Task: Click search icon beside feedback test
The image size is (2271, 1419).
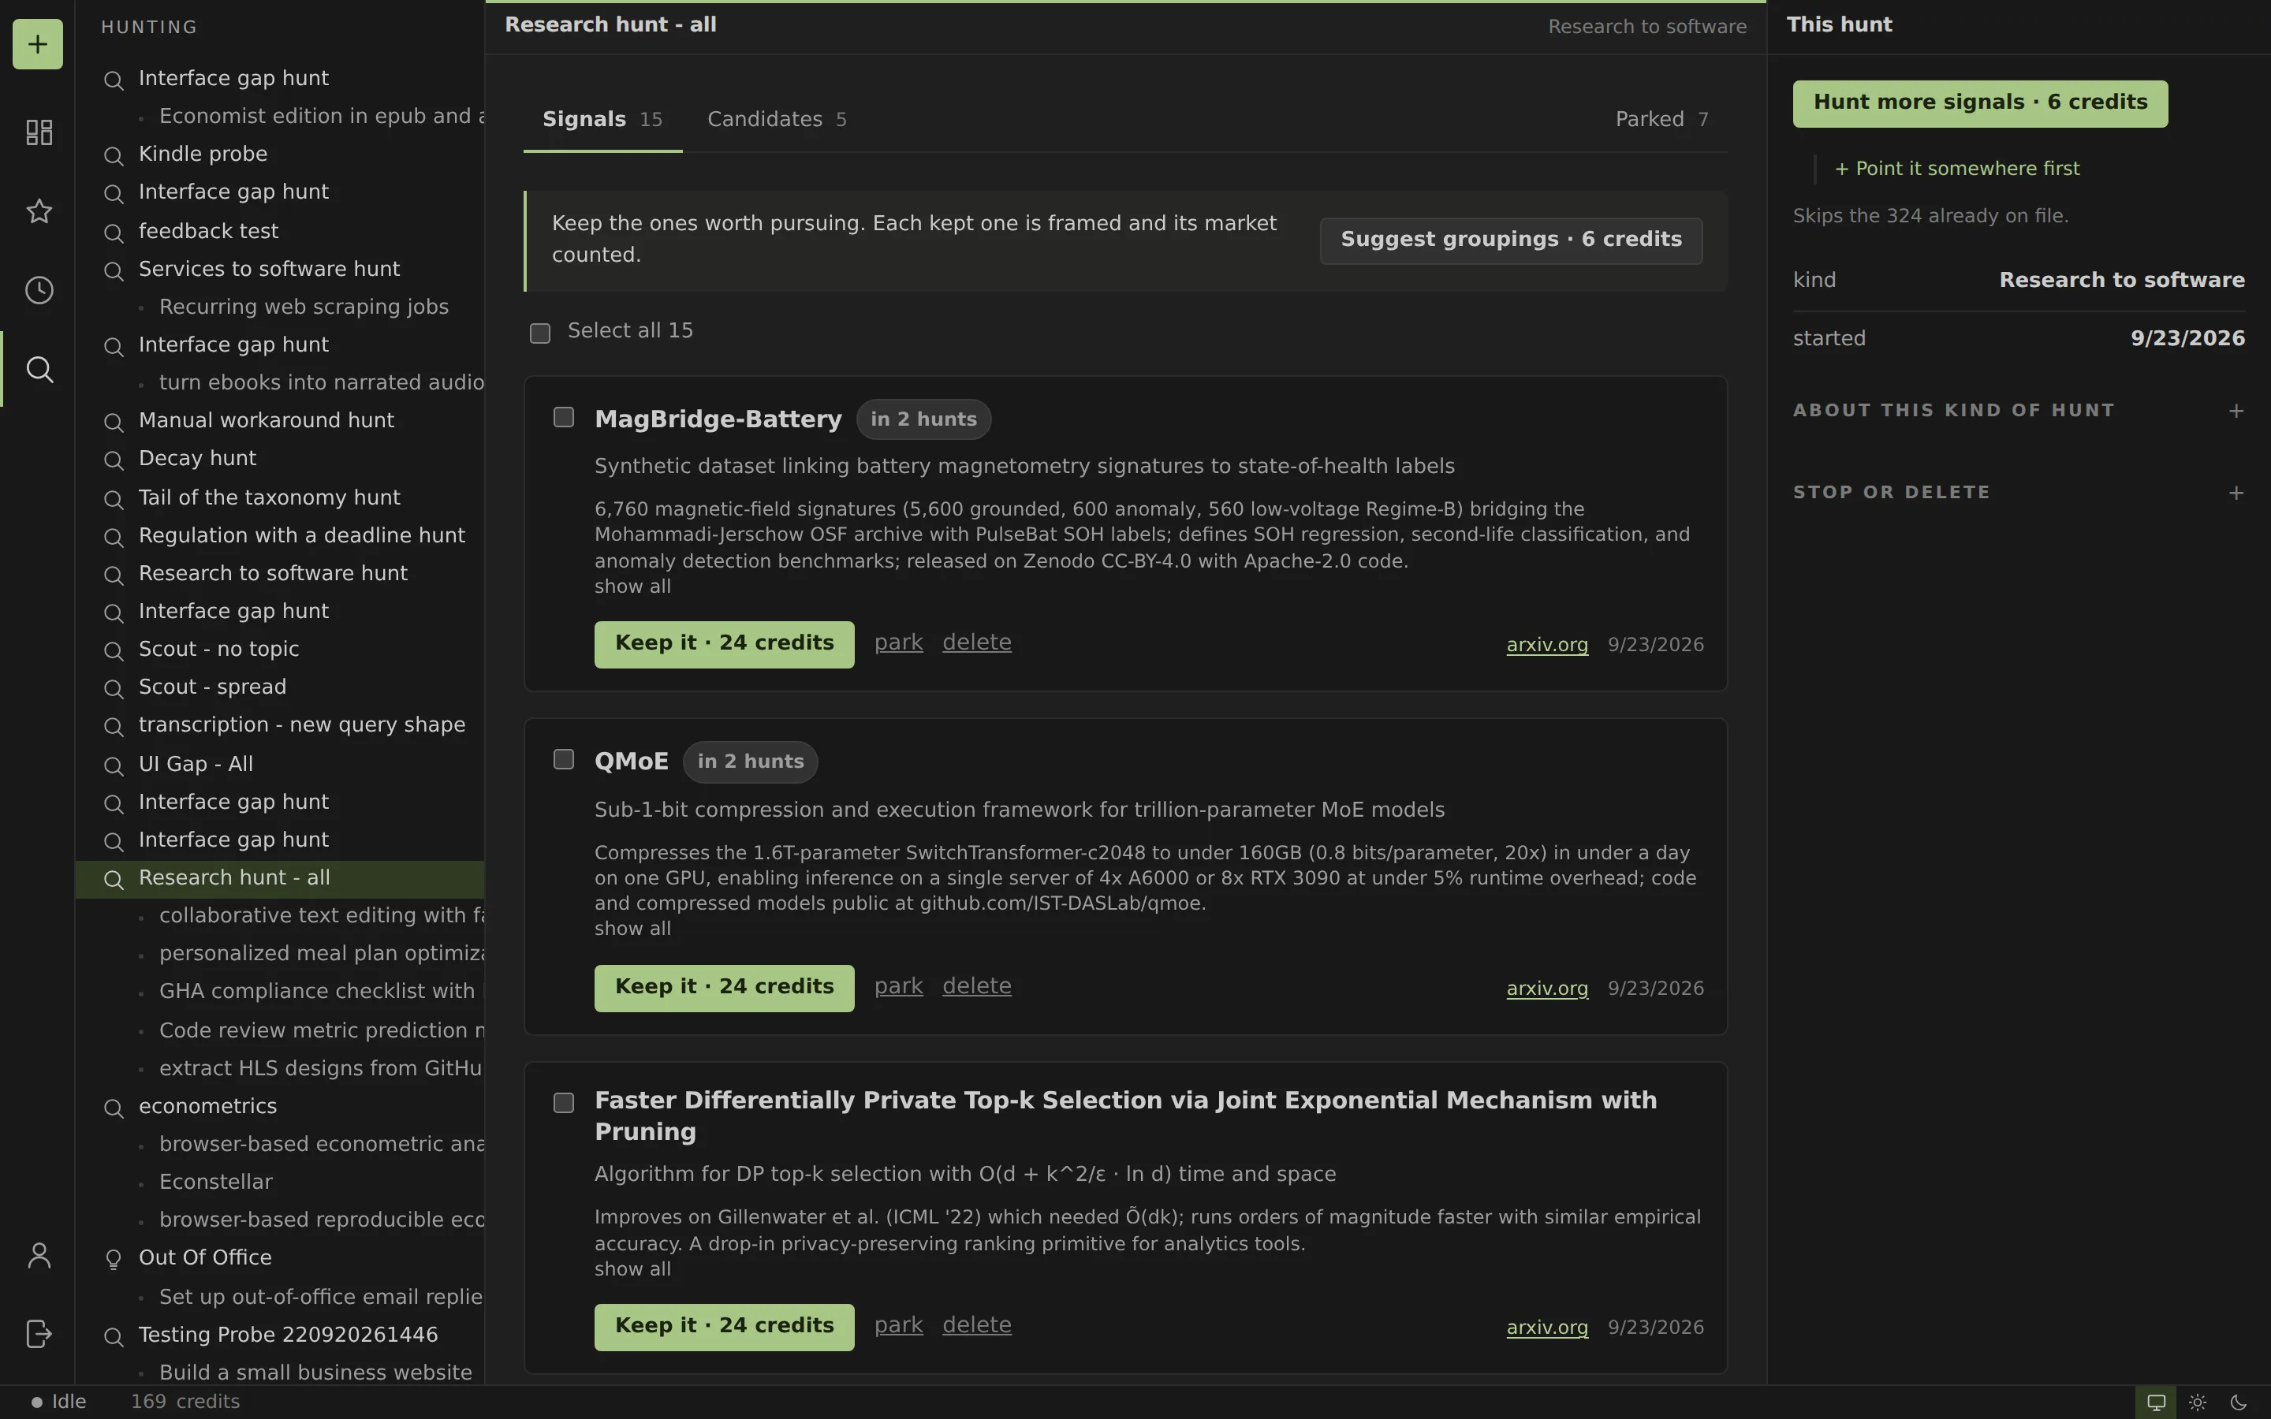Action: pos(114,232)
